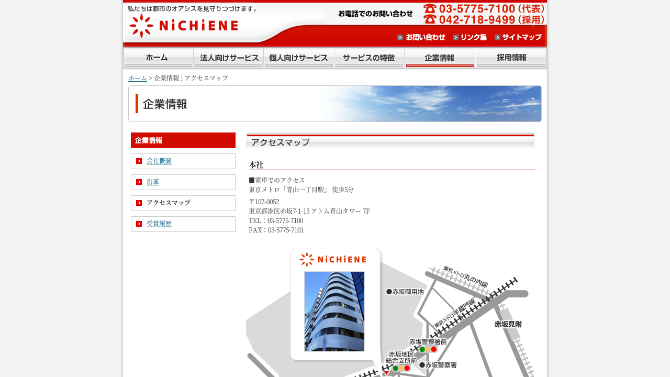Click the arrow icon beside お問い合わせ
This screenshot has height=377, width=670.
400,37
